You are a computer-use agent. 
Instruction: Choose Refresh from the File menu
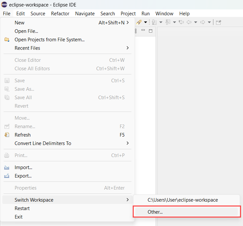[67, 135]
